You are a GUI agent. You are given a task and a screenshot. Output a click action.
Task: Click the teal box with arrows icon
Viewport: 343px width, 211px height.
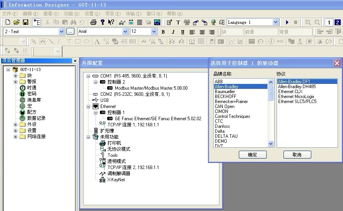tap(131, 22)
